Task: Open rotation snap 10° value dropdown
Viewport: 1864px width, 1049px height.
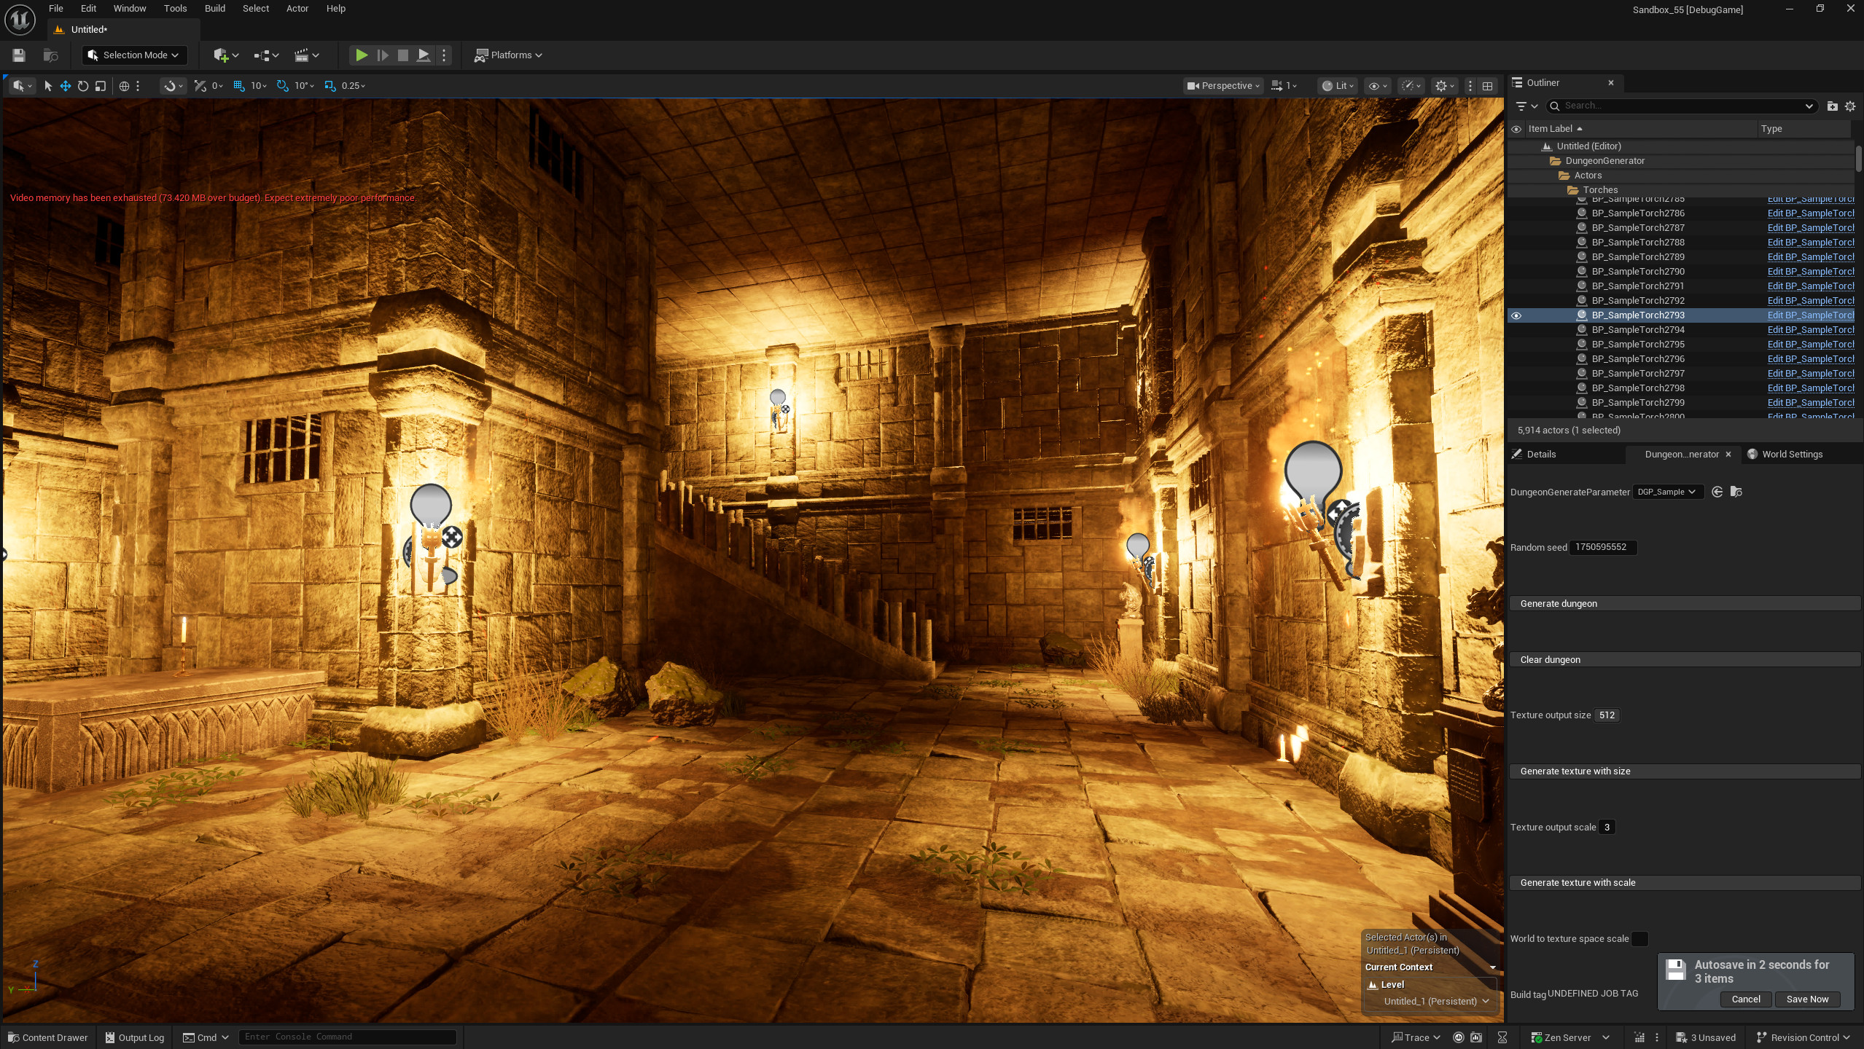Action: 305,86
